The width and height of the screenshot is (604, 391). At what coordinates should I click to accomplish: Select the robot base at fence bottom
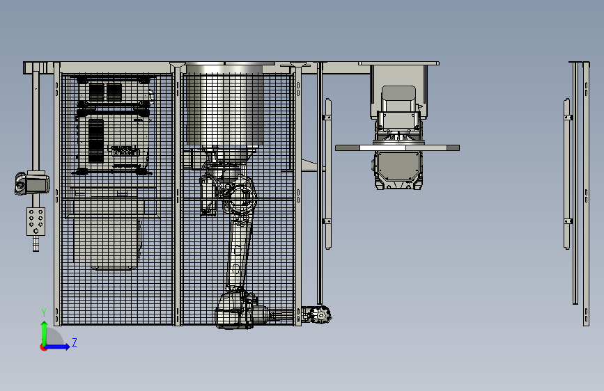click(x=235, y=311)
